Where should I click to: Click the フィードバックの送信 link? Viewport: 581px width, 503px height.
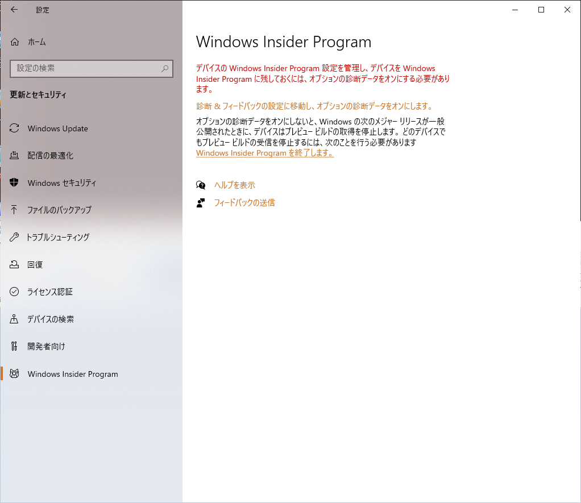[244, 202]
